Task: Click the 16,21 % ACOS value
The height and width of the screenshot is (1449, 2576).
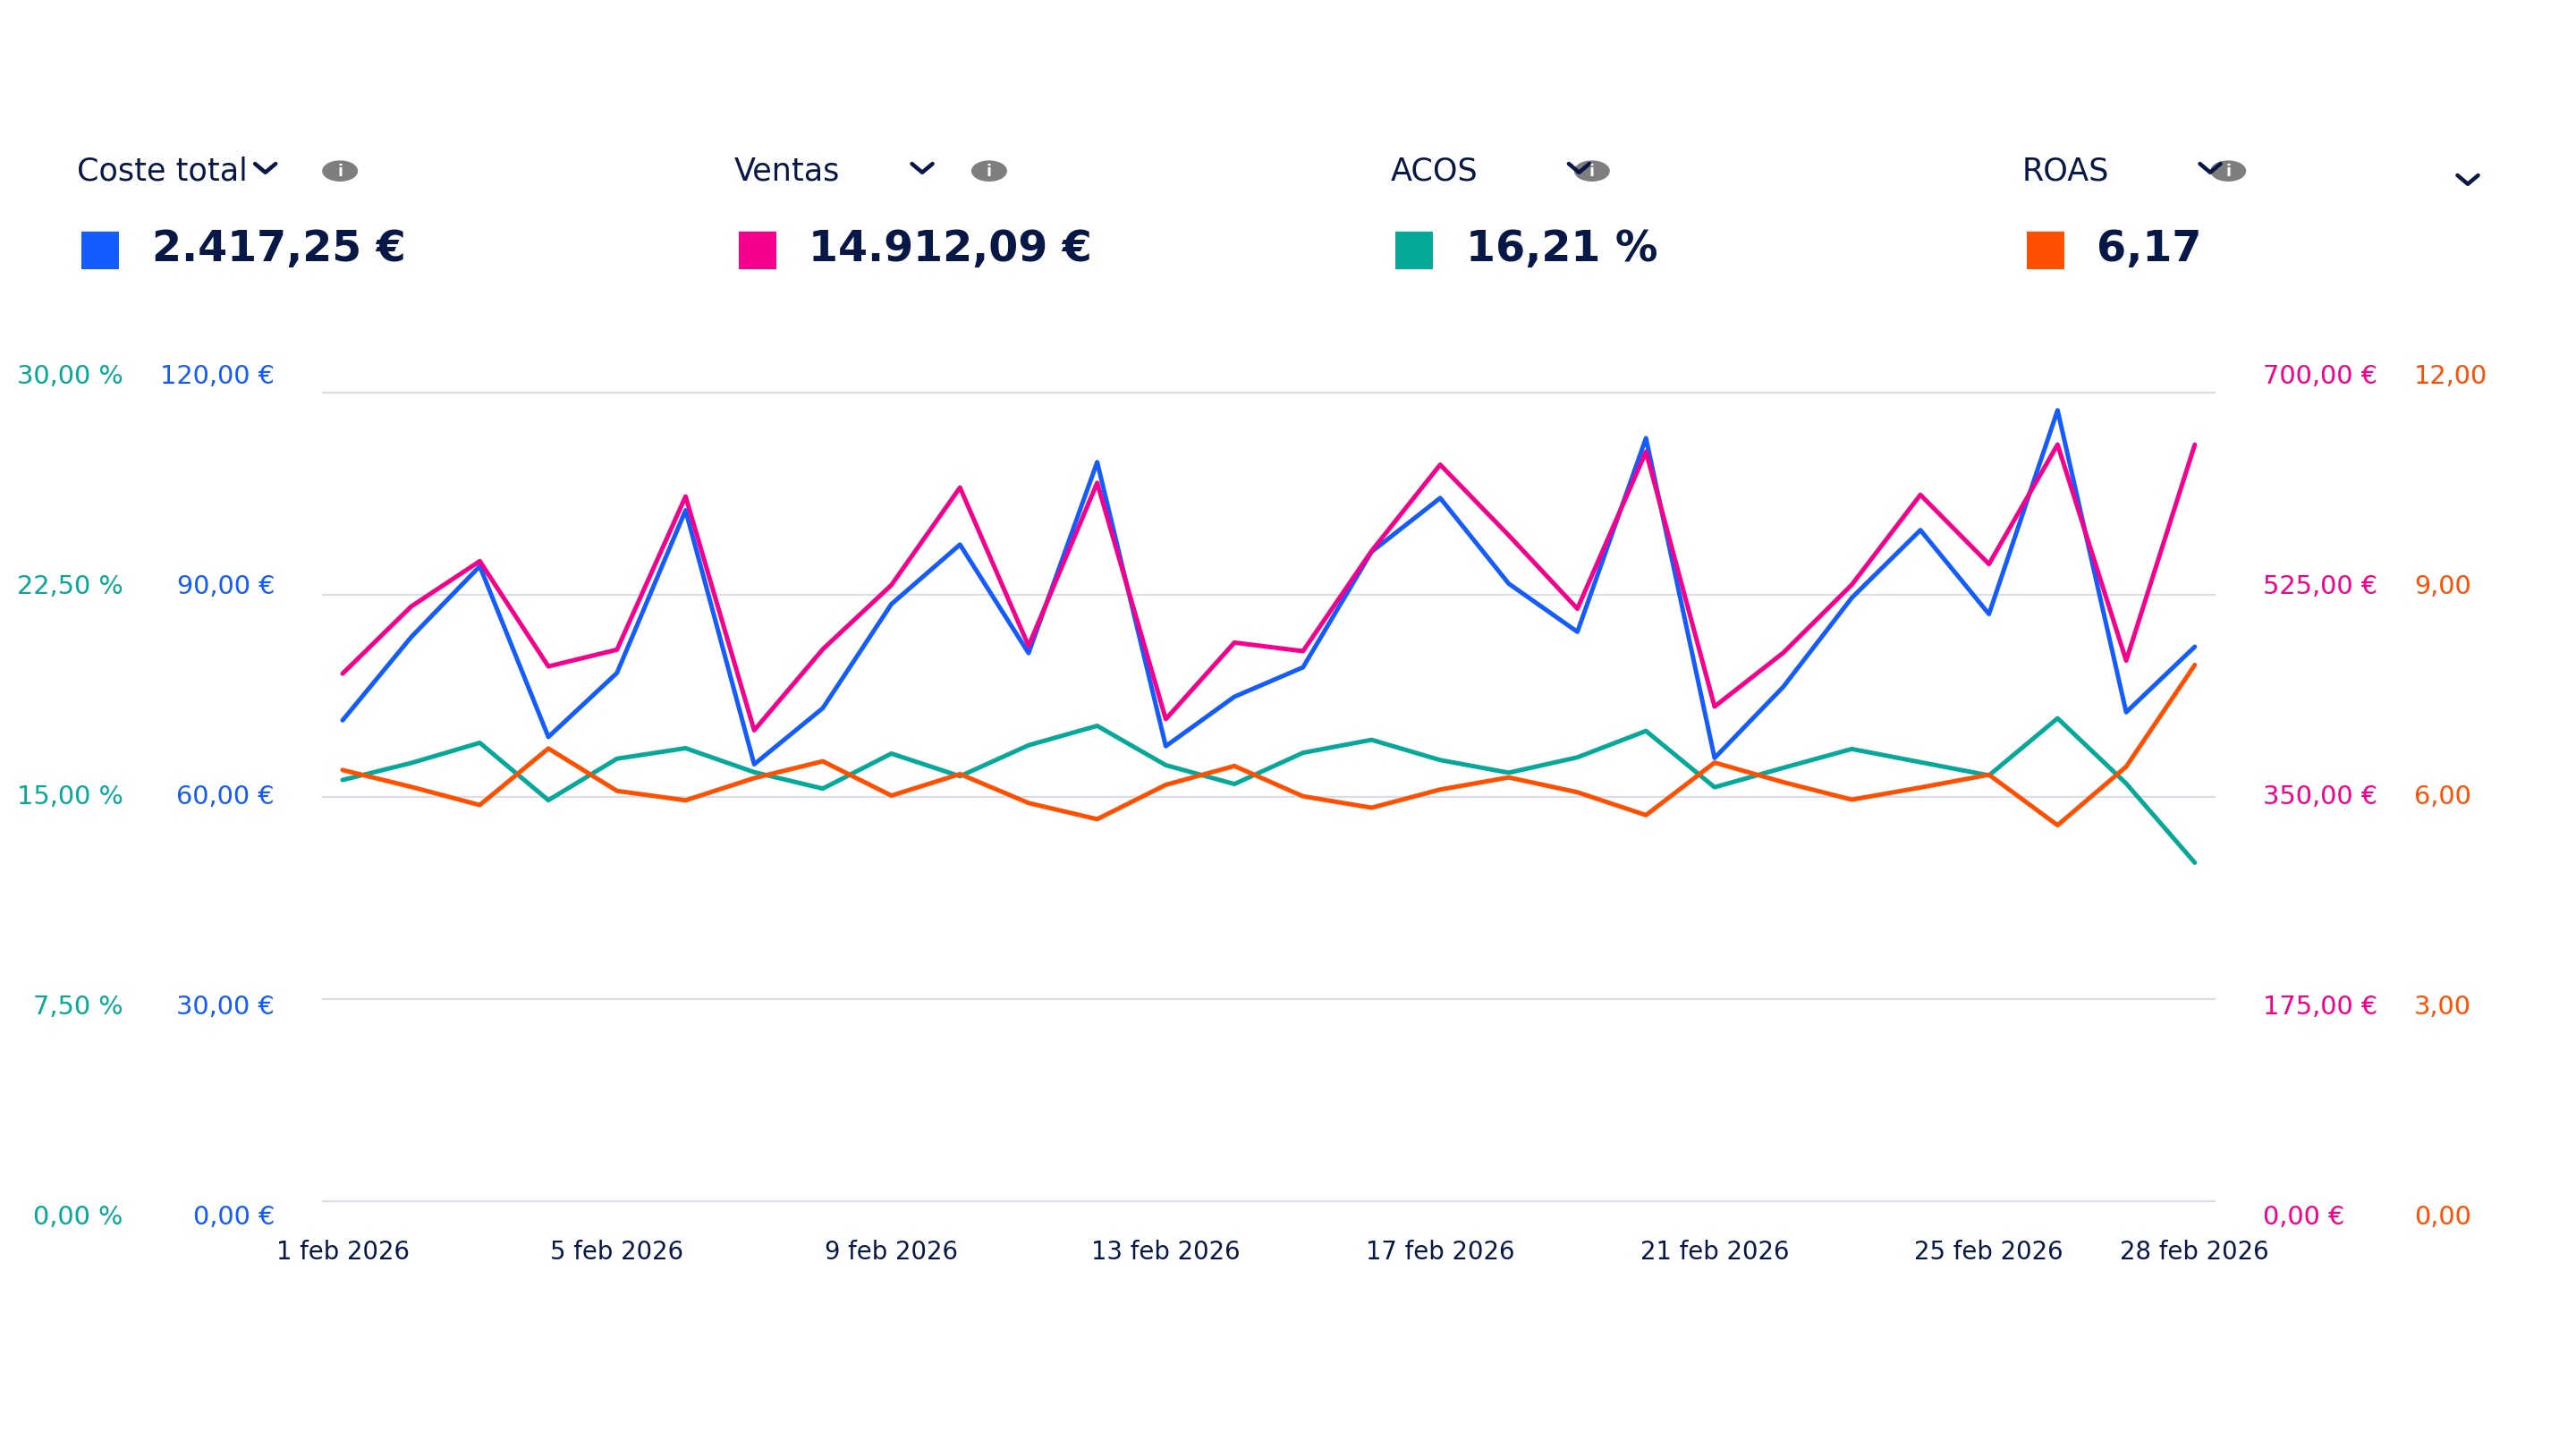Action: tap(1561, 248)
